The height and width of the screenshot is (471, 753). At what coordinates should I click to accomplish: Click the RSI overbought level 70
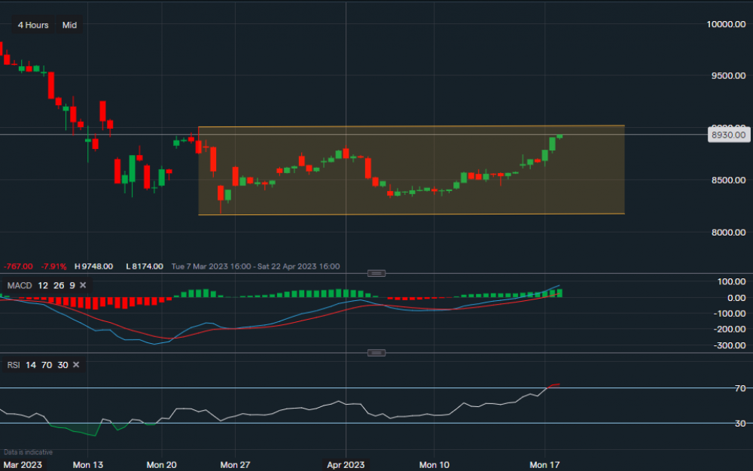coord(47,365)
